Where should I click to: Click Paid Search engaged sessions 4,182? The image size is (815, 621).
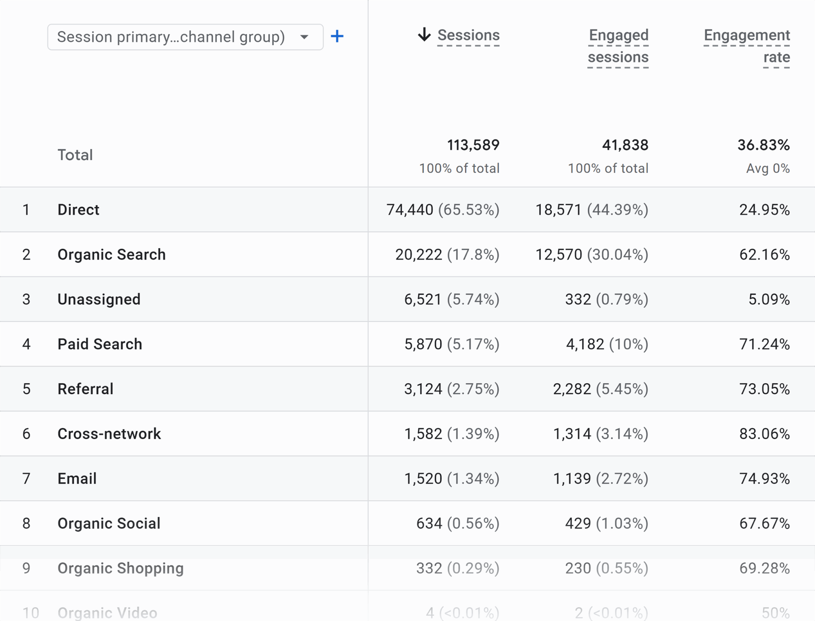[585, 344]
